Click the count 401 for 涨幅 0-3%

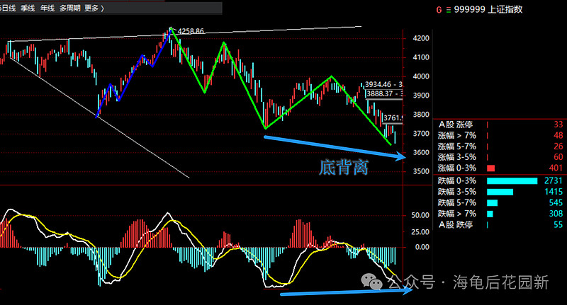click(x=556, y=168)
